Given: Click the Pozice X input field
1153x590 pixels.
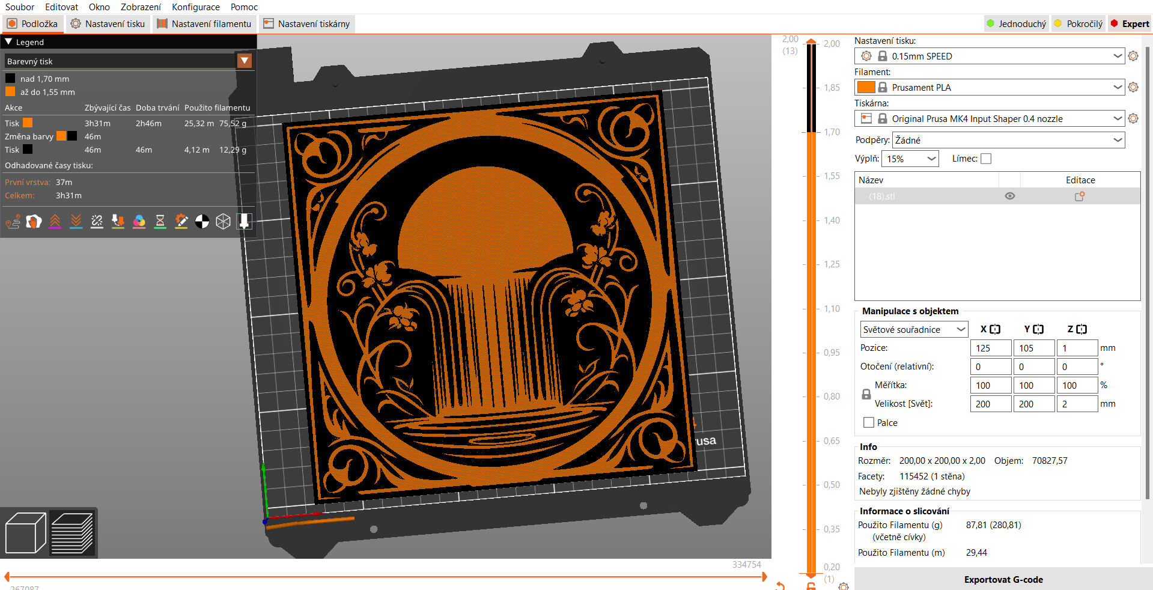Looking at the screenshot, I should (x=991, y=348).
